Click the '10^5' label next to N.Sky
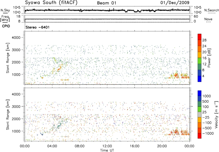 pos(17,8)
